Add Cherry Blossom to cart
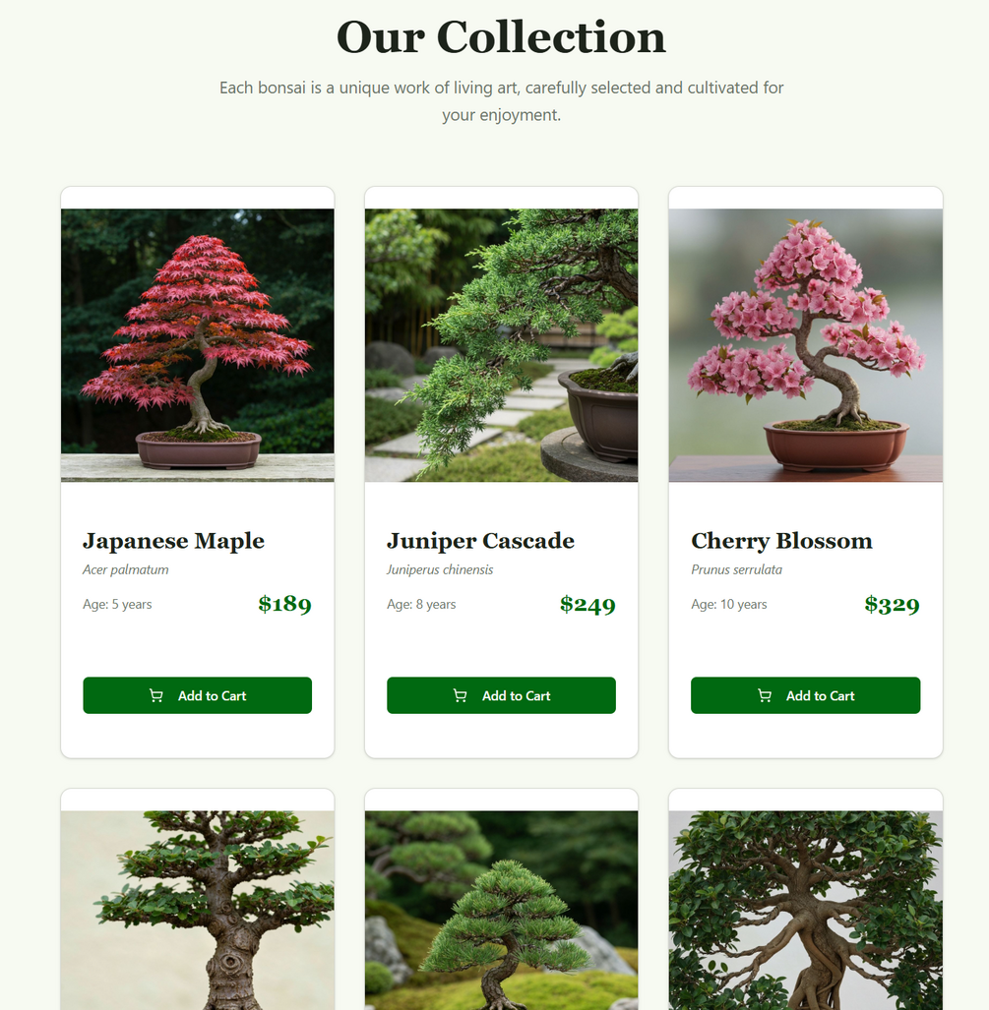The height and width of the screenshot is (1010, 989). (805, 695)
